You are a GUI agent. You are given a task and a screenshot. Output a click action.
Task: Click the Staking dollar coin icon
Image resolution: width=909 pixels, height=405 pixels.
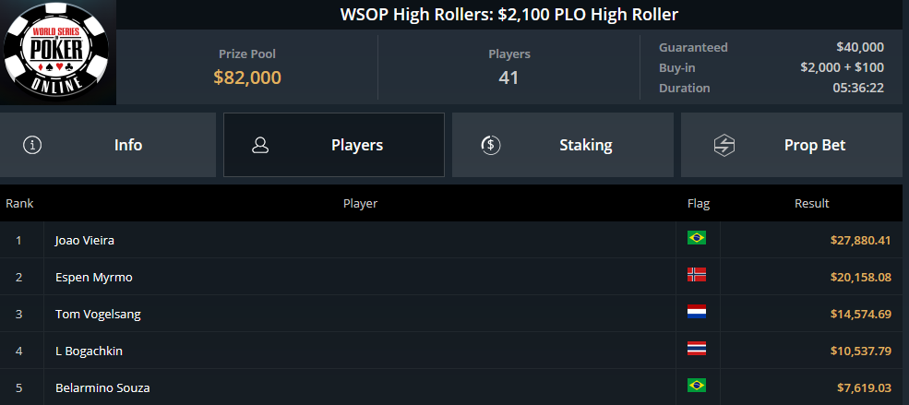tap(491, 145)
